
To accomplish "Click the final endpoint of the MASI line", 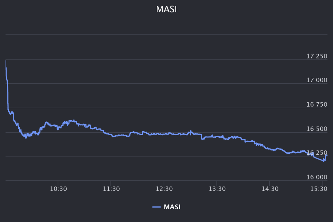I will tap(326, 155).
